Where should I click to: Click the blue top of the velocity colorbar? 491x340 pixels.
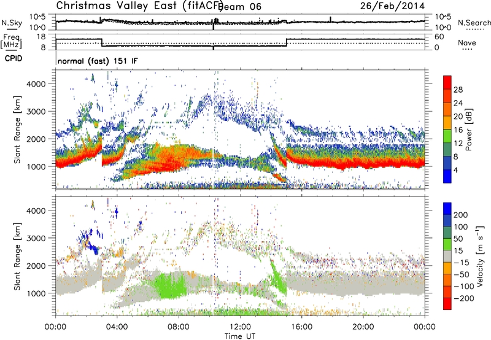(447, 208)
